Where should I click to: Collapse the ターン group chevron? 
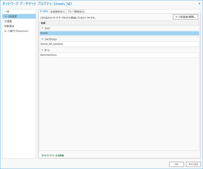tap(42, 50)
